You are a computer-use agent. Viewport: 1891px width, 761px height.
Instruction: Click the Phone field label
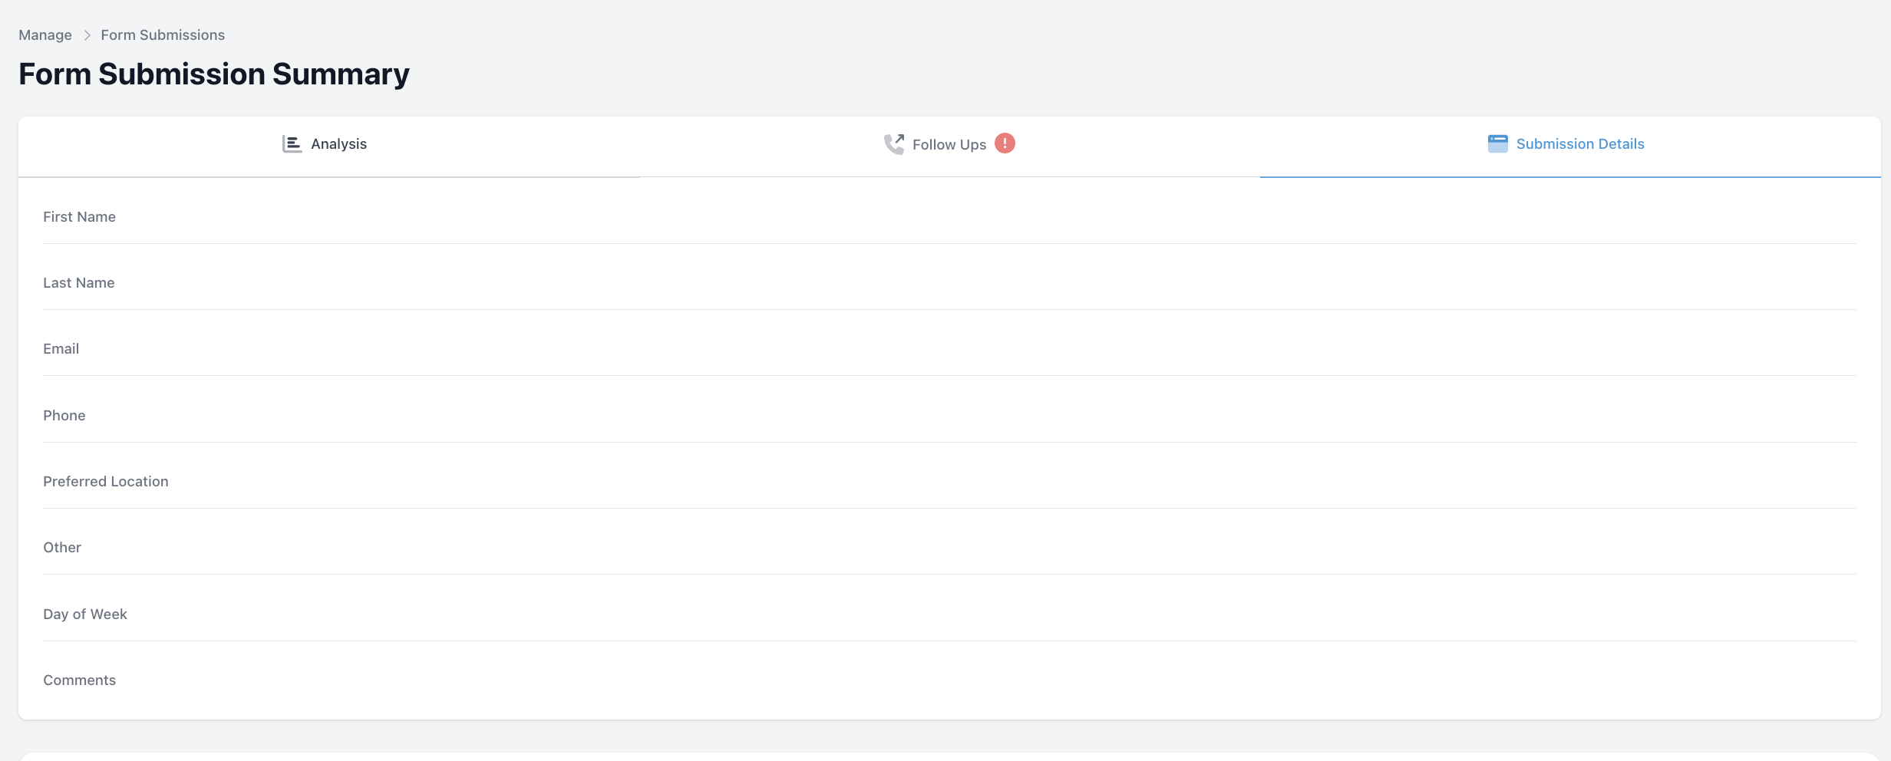[x=64, y=416]
